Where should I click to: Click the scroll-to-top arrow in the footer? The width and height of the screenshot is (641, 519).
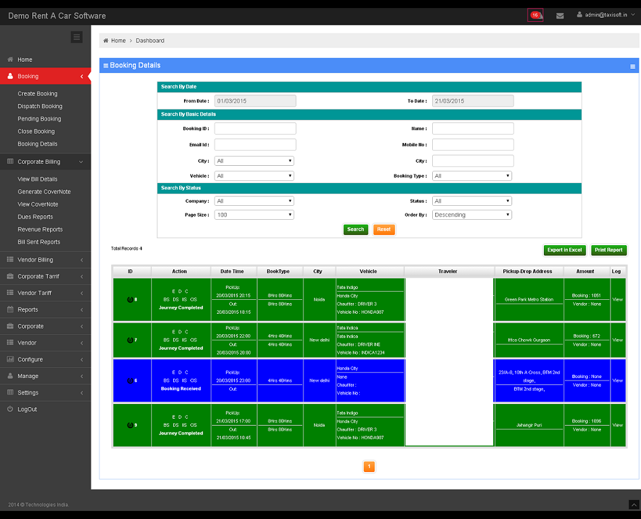pos(633,504)
